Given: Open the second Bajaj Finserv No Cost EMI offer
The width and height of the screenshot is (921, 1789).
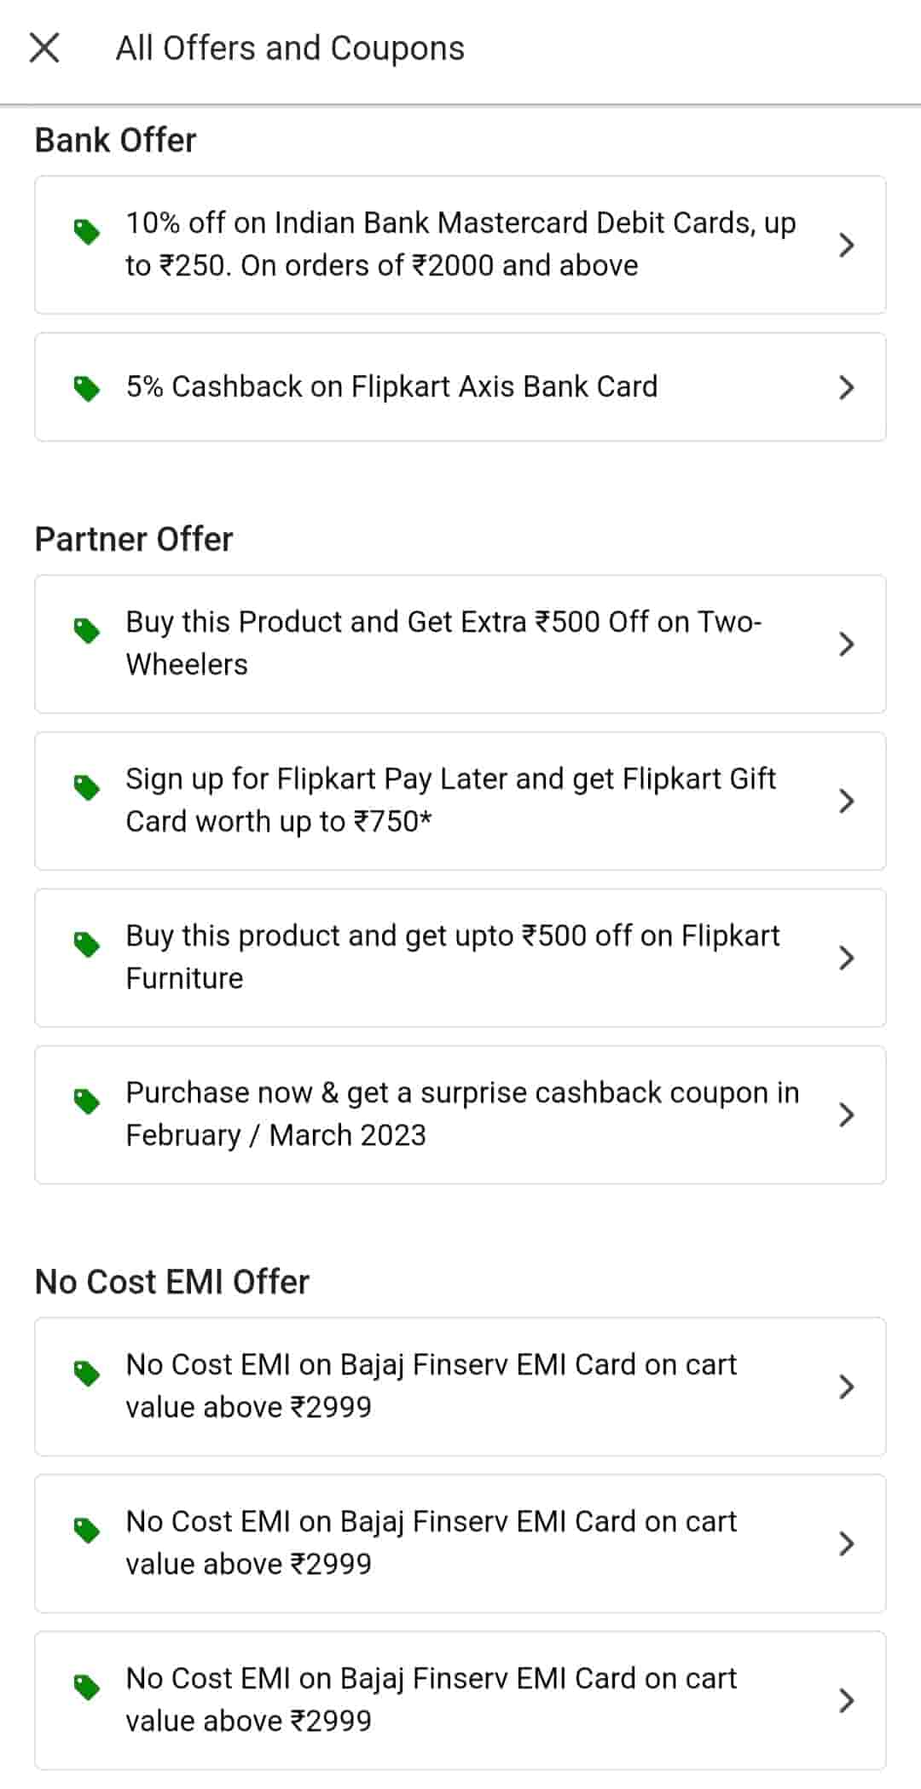Looking at the screenshot, I should click(x=431, y=1543).
